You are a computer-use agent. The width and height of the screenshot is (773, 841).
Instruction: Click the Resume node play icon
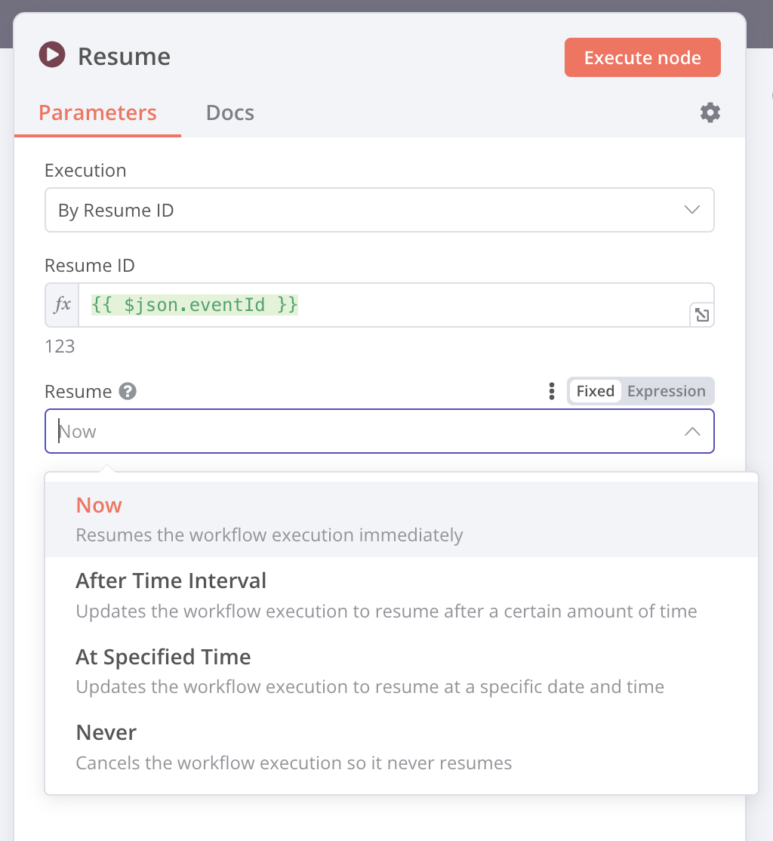coord(52,56)
